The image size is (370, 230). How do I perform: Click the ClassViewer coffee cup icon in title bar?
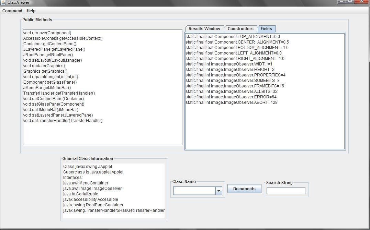[x=3, y=2]
